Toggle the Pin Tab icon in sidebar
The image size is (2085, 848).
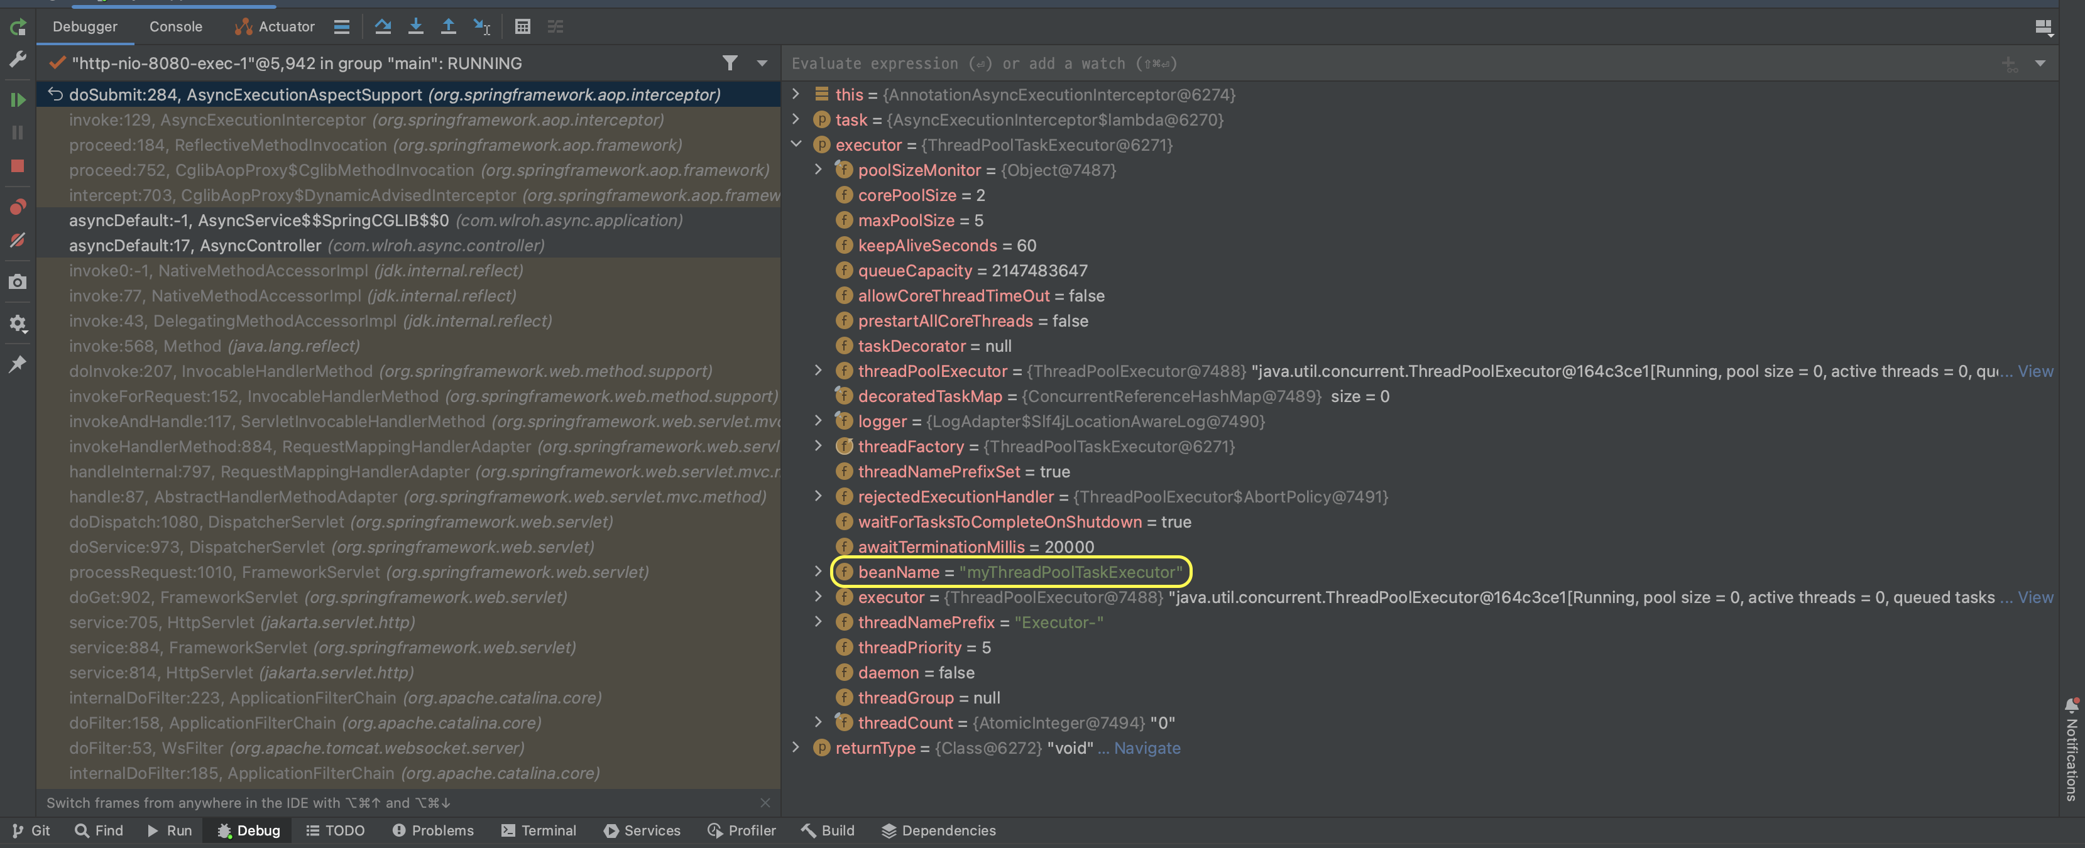pyautogui.click(x=18, y=363)
